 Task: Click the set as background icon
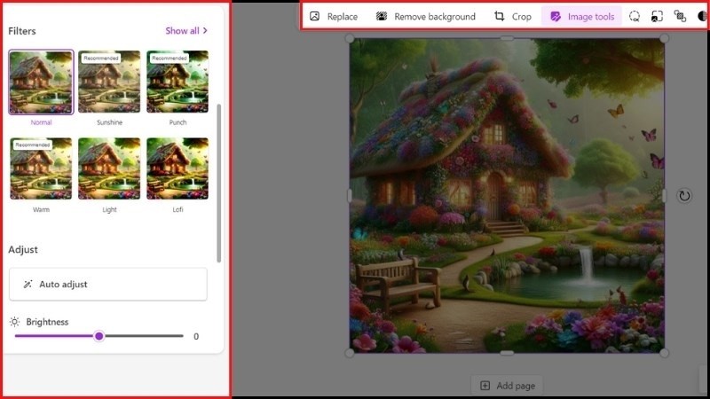tap(657, 16)
